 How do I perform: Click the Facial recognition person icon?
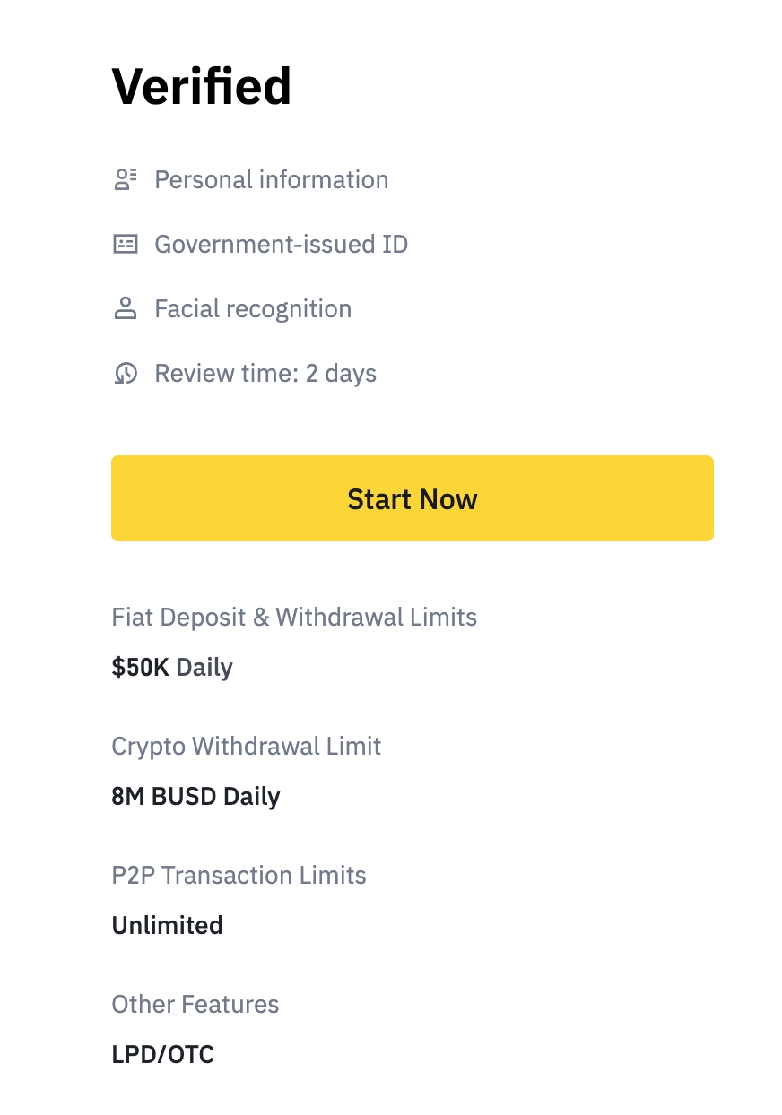point(126,309)
